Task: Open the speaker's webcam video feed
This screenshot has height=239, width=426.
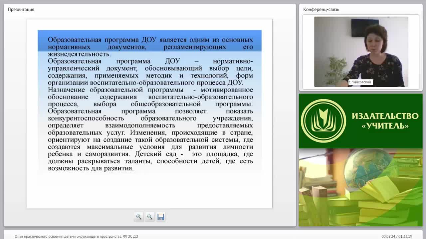Action: 361,52
